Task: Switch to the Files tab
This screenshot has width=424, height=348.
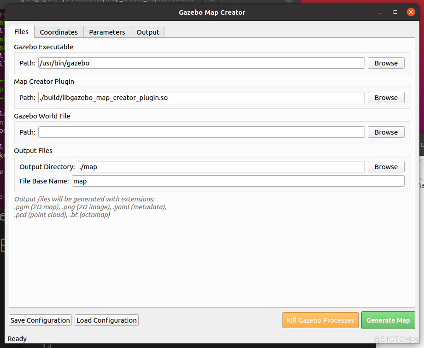Action: 21,32
